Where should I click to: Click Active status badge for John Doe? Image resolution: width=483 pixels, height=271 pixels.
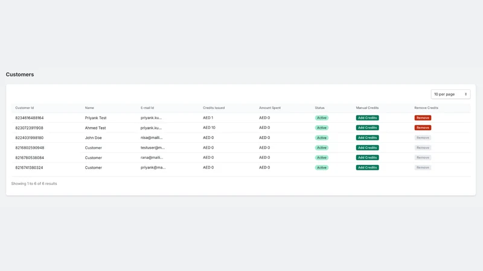point(322,138)
